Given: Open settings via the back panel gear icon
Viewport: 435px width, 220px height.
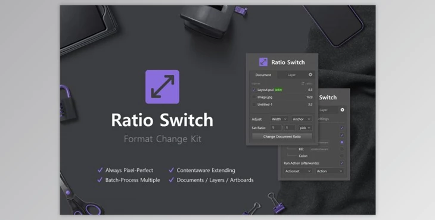Looking at the screenshot, I should [x=343, y=110].
